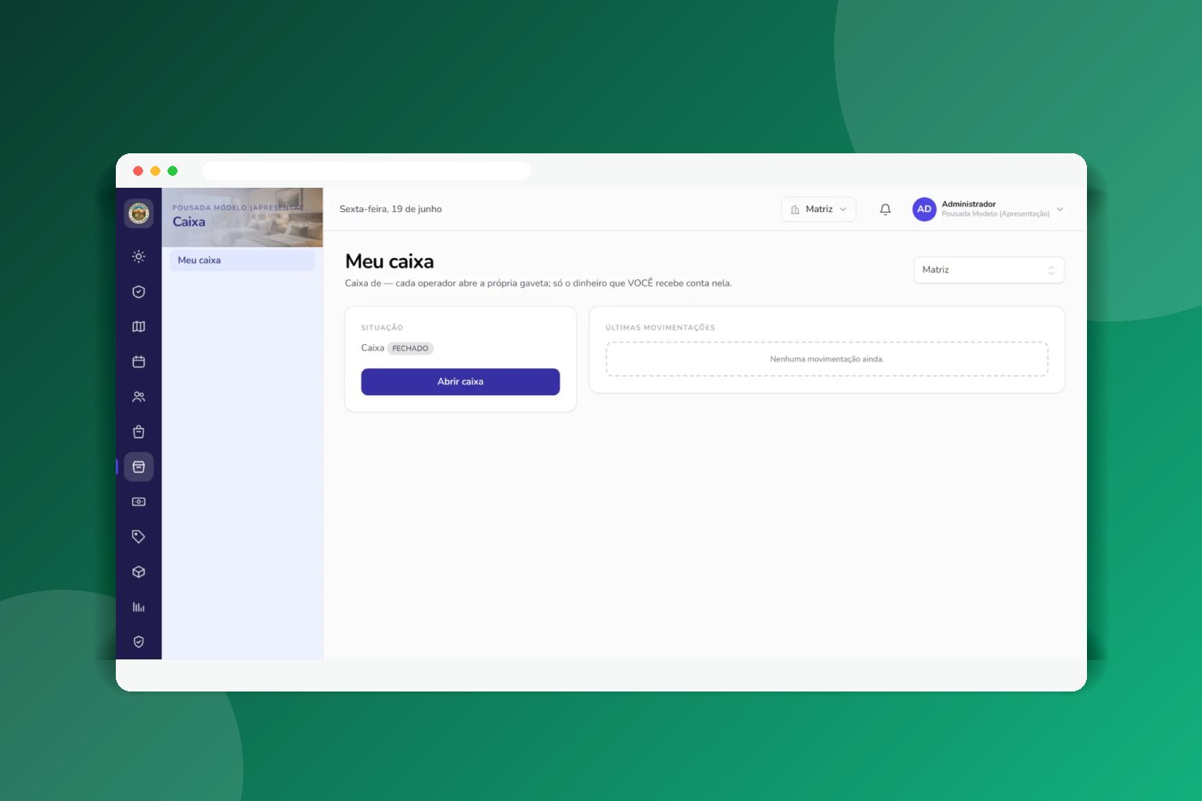Click the AD user avatar
Image resolution: width=1202 pixels, height=801 pixels.
click(x=924, y=209)
